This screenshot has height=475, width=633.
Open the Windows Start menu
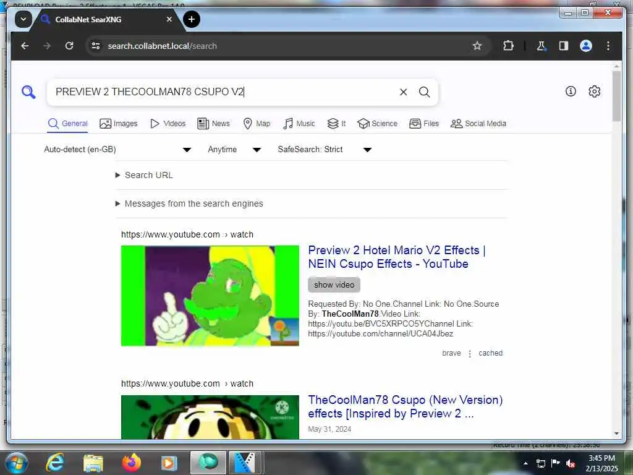17,463
